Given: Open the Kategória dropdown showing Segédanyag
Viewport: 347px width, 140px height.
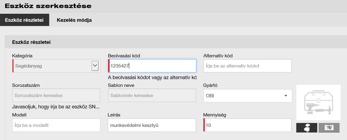Looking at the screenshot, I should tap(57, 66).
